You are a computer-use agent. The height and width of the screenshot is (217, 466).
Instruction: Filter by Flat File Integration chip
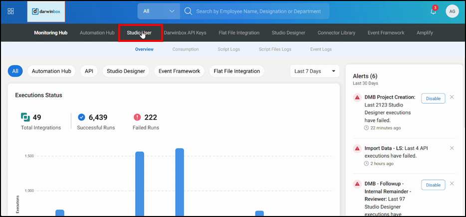(x=236, y=71)
